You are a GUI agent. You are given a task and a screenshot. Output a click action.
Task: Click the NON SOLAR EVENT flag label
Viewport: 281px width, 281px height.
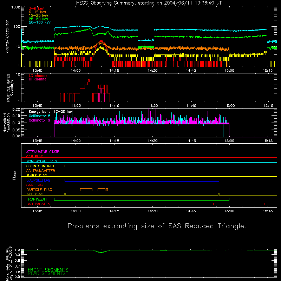pyautogui.click(x=43, y=161)
